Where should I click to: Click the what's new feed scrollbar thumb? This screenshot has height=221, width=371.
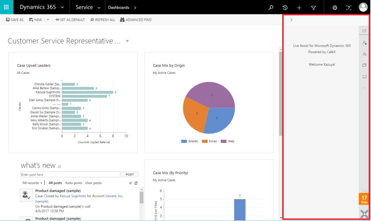tap(142, 197)
